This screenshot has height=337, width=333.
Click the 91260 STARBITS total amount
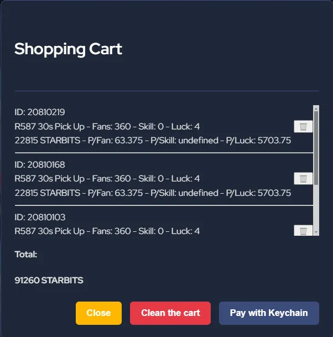pyautogui.click(x=49, y=281)
